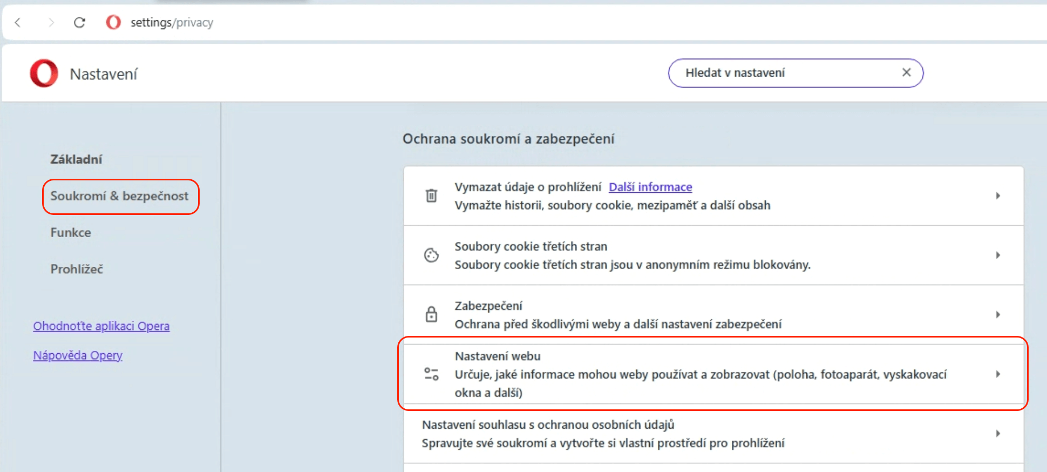Open the Ohodnoťte aplikaci Opera link
Image resolution: width=1047 pixels, height=472 pixels.
101,326
